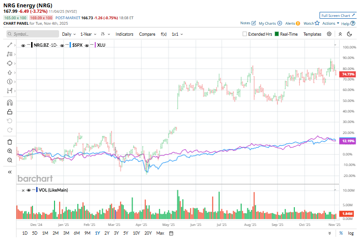Choose the shapes drawing tool
The height and width of the screenshot is (241, 358).
(10, 64)
